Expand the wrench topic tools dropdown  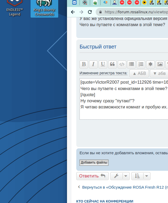point(120,176)
